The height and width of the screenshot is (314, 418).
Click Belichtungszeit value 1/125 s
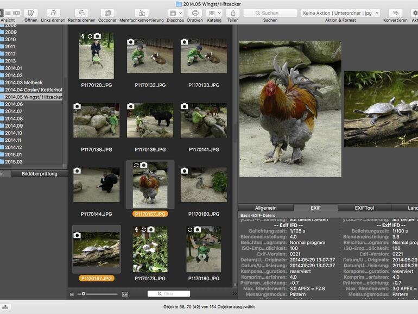click(297, 231)
